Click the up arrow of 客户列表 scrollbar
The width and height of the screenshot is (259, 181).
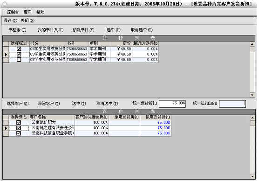pyautogui.click(x=252, y=118)
